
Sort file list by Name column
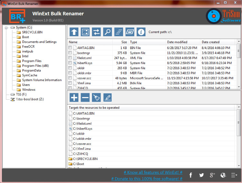click(90, 42)
